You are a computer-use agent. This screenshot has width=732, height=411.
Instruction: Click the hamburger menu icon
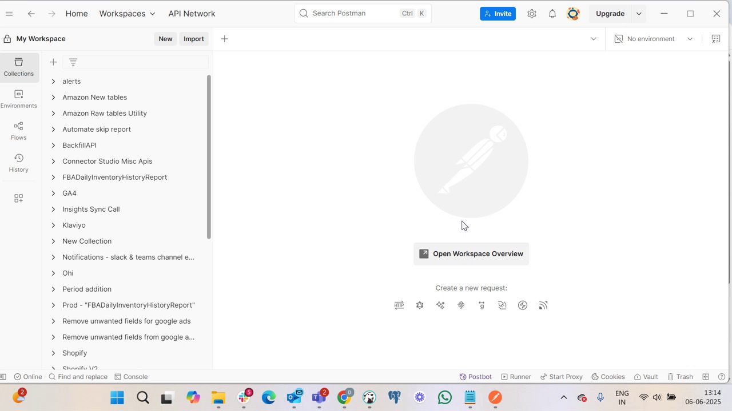tap(9, 14)
